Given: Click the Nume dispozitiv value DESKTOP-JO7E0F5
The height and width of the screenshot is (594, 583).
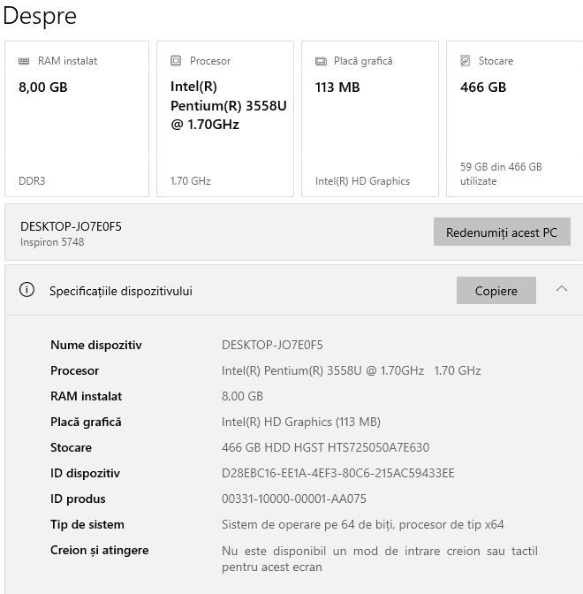Looking at the screenshot, I should click(x=273, y=345).
